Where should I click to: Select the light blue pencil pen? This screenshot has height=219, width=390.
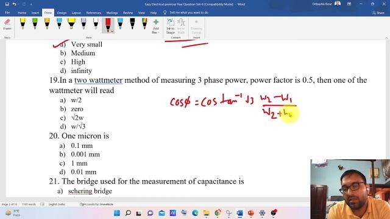(x=59, y=24)
